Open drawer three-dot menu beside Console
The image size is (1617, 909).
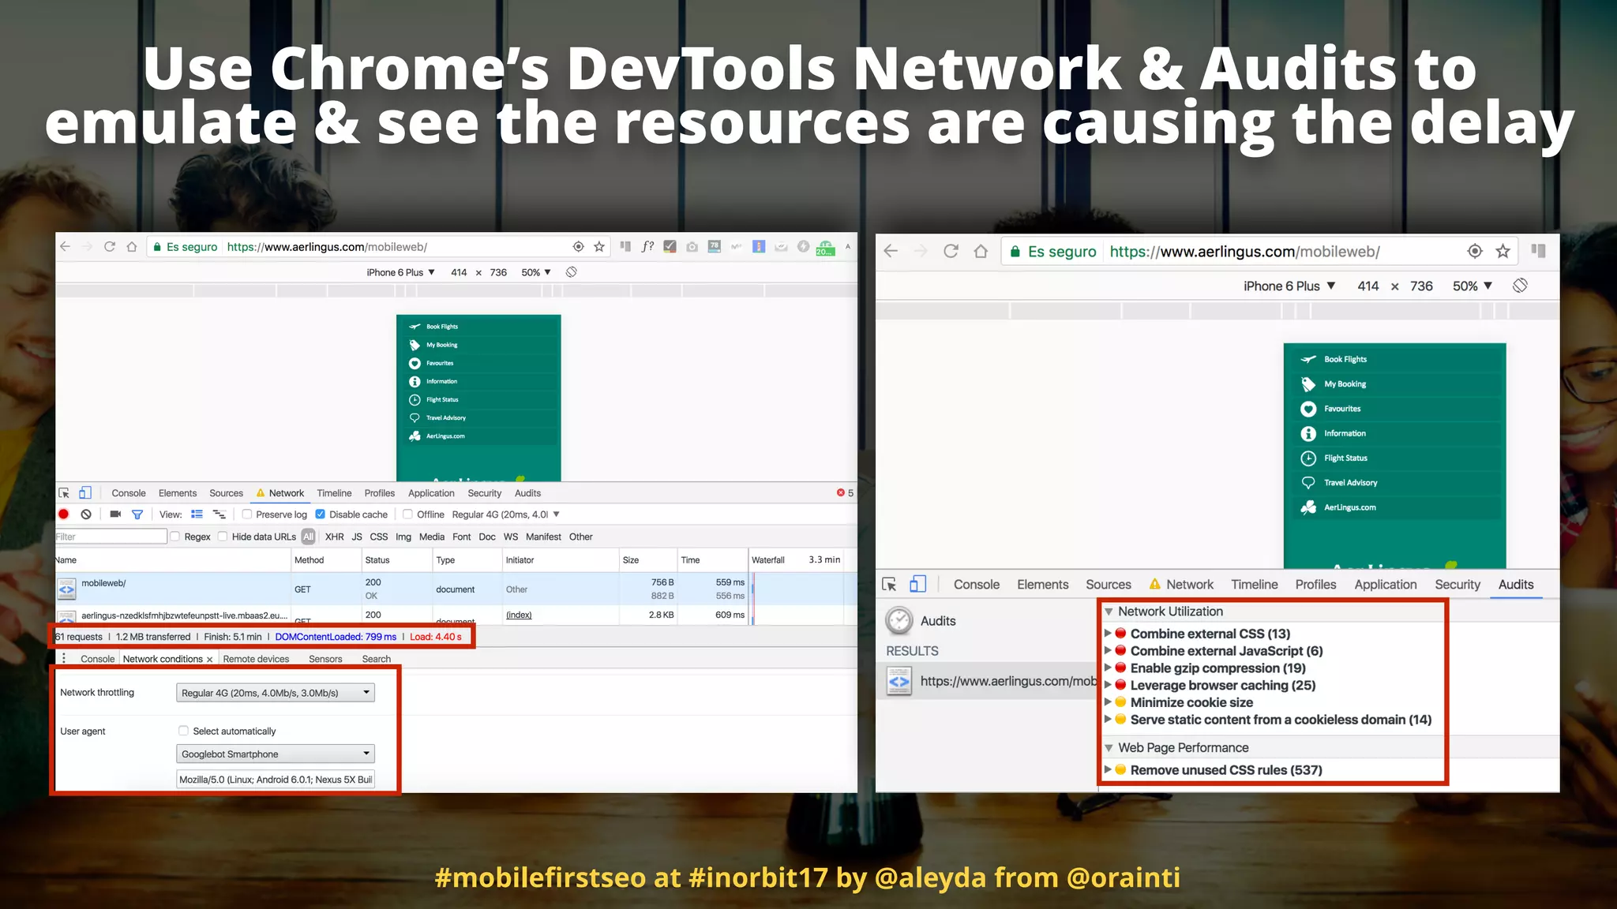[x=64, y=659]
